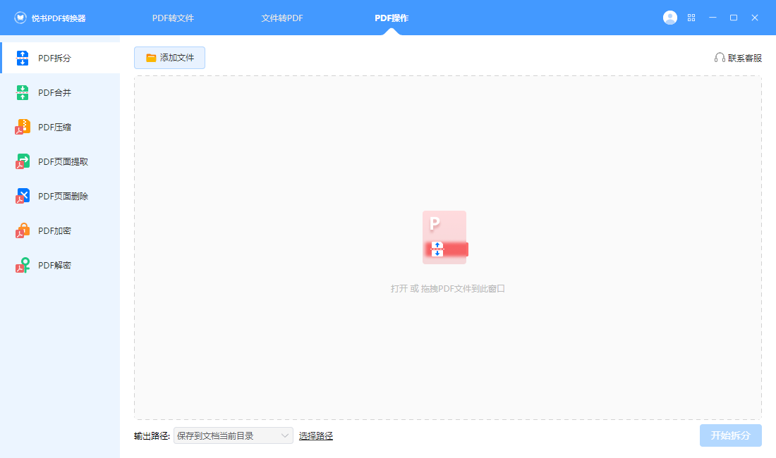Click the 添加文件 button

click(x=169, y=58)
